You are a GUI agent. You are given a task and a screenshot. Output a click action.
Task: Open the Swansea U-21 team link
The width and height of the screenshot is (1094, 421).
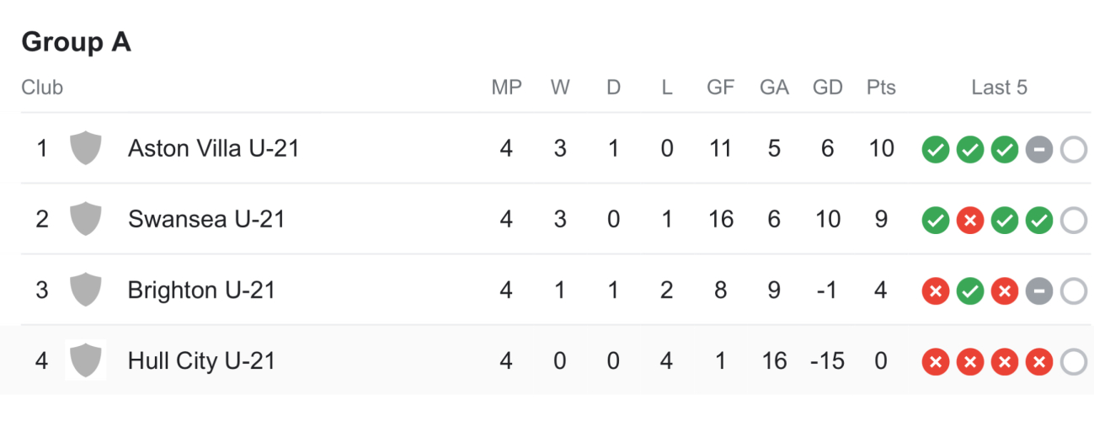pyautogui.click(x=206, y=219)
